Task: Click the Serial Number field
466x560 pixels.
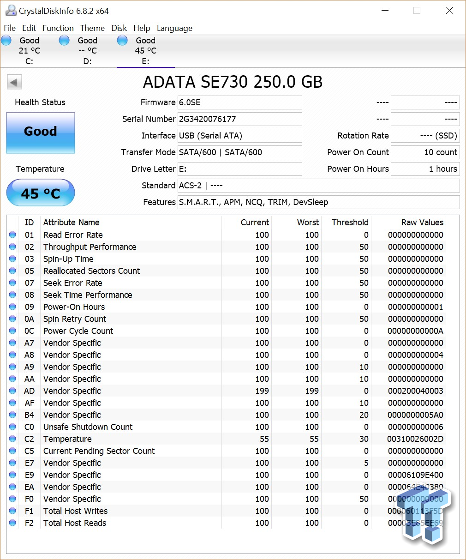Action: point(240,119)
